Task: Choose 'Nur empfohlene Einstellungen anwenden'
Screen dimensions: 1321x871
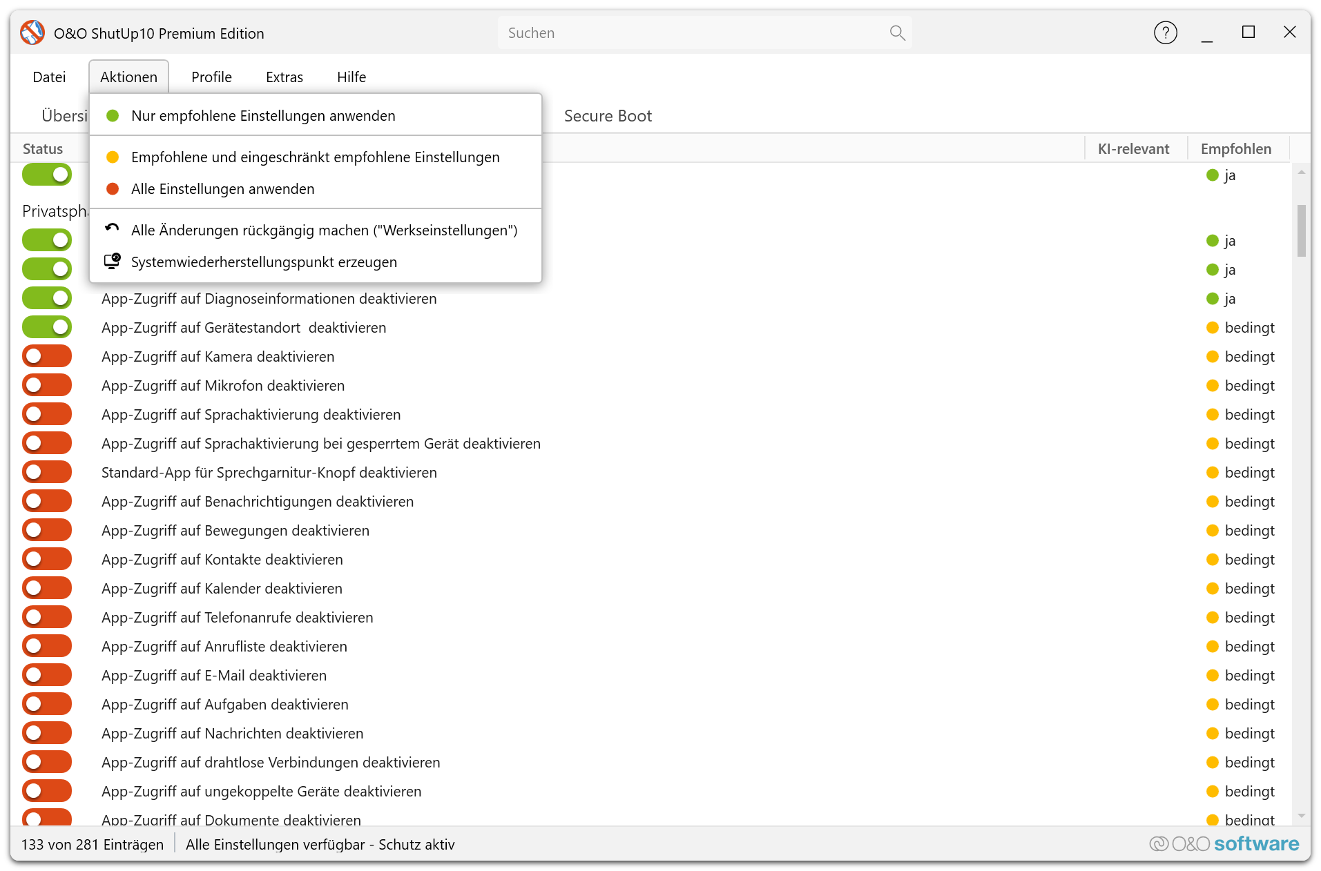Action: point(316,115)
